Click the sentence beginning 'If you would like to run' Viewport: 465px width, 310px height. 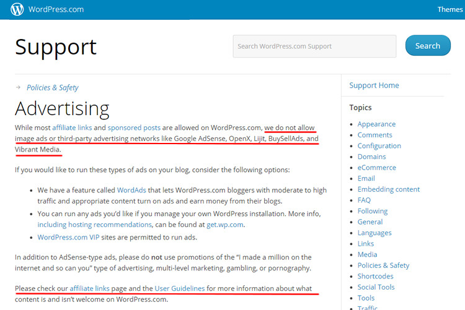(x=152, y=170)
